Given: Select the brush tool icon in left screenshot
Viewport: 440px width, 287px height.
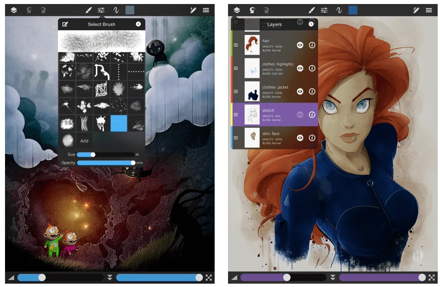Looking at the screenshot, I should (88, 10).
